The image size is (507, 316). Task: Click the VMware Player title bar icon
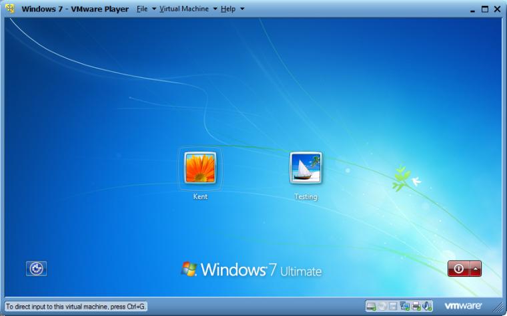click(10, 9)
